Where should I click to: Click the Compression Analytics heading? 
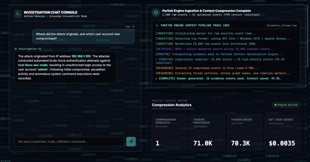[x=172, y=105]
